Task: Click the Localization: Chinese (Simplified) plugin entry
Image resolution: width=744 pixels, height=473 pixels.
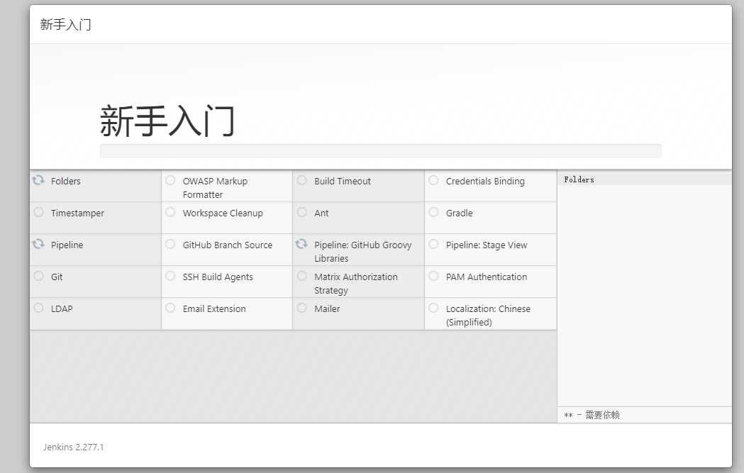Action: tap(488, 316)
